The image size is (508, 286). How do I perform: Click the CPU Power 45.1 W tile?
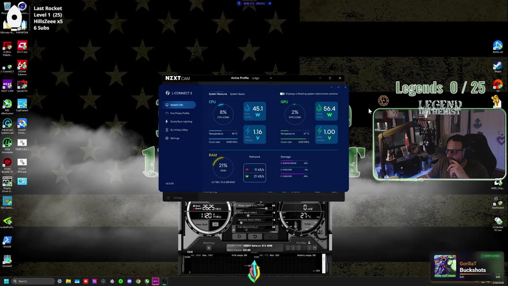point(254,111)
